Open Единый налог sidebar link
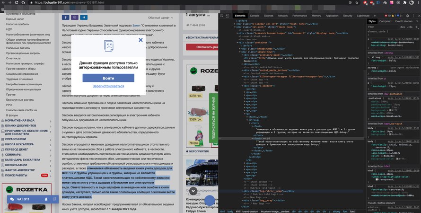Screen dimensions: 421x213 [15, 19]
